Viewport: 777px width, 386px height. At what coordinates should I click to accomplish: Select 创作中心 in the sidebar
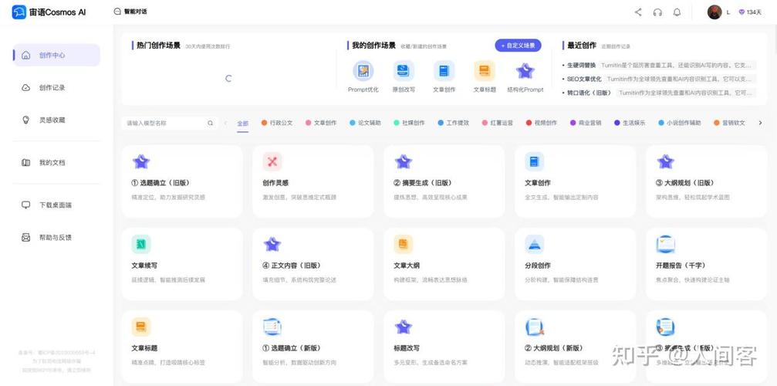tap(56, 55)
